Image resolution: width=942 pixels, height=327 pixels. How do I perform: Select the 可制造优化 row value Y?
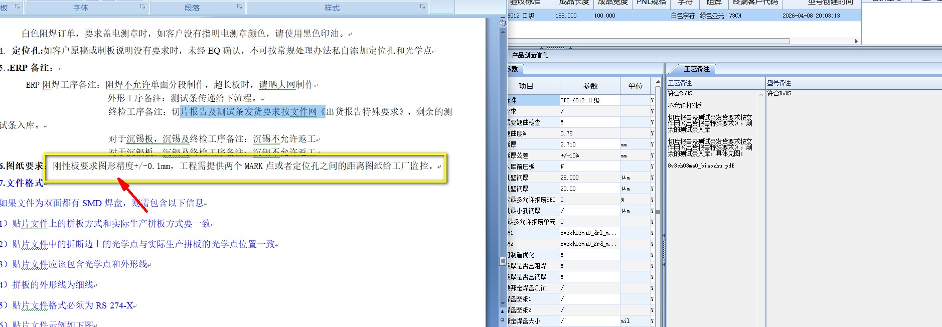coord(590,255)
